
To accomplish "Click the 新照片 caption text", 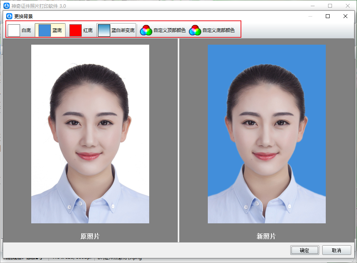I will click(x=266, y=236).
